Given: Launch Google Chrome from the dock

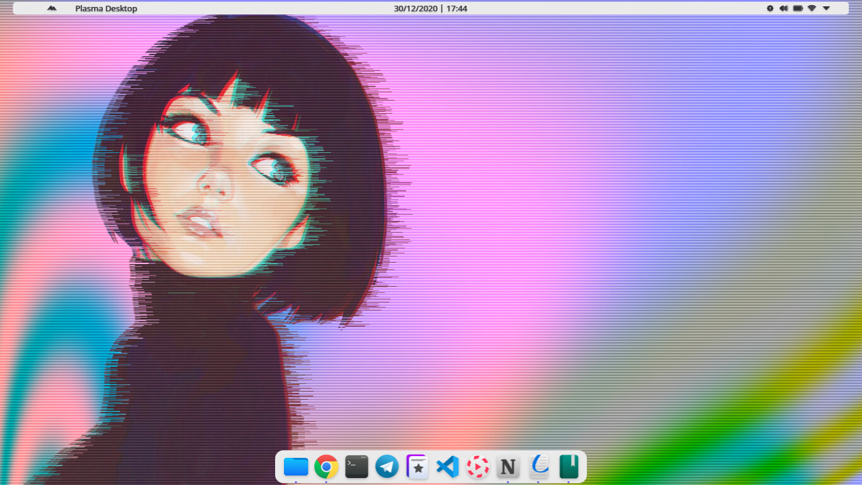Looking at the screenshot, I should point(326,467).
